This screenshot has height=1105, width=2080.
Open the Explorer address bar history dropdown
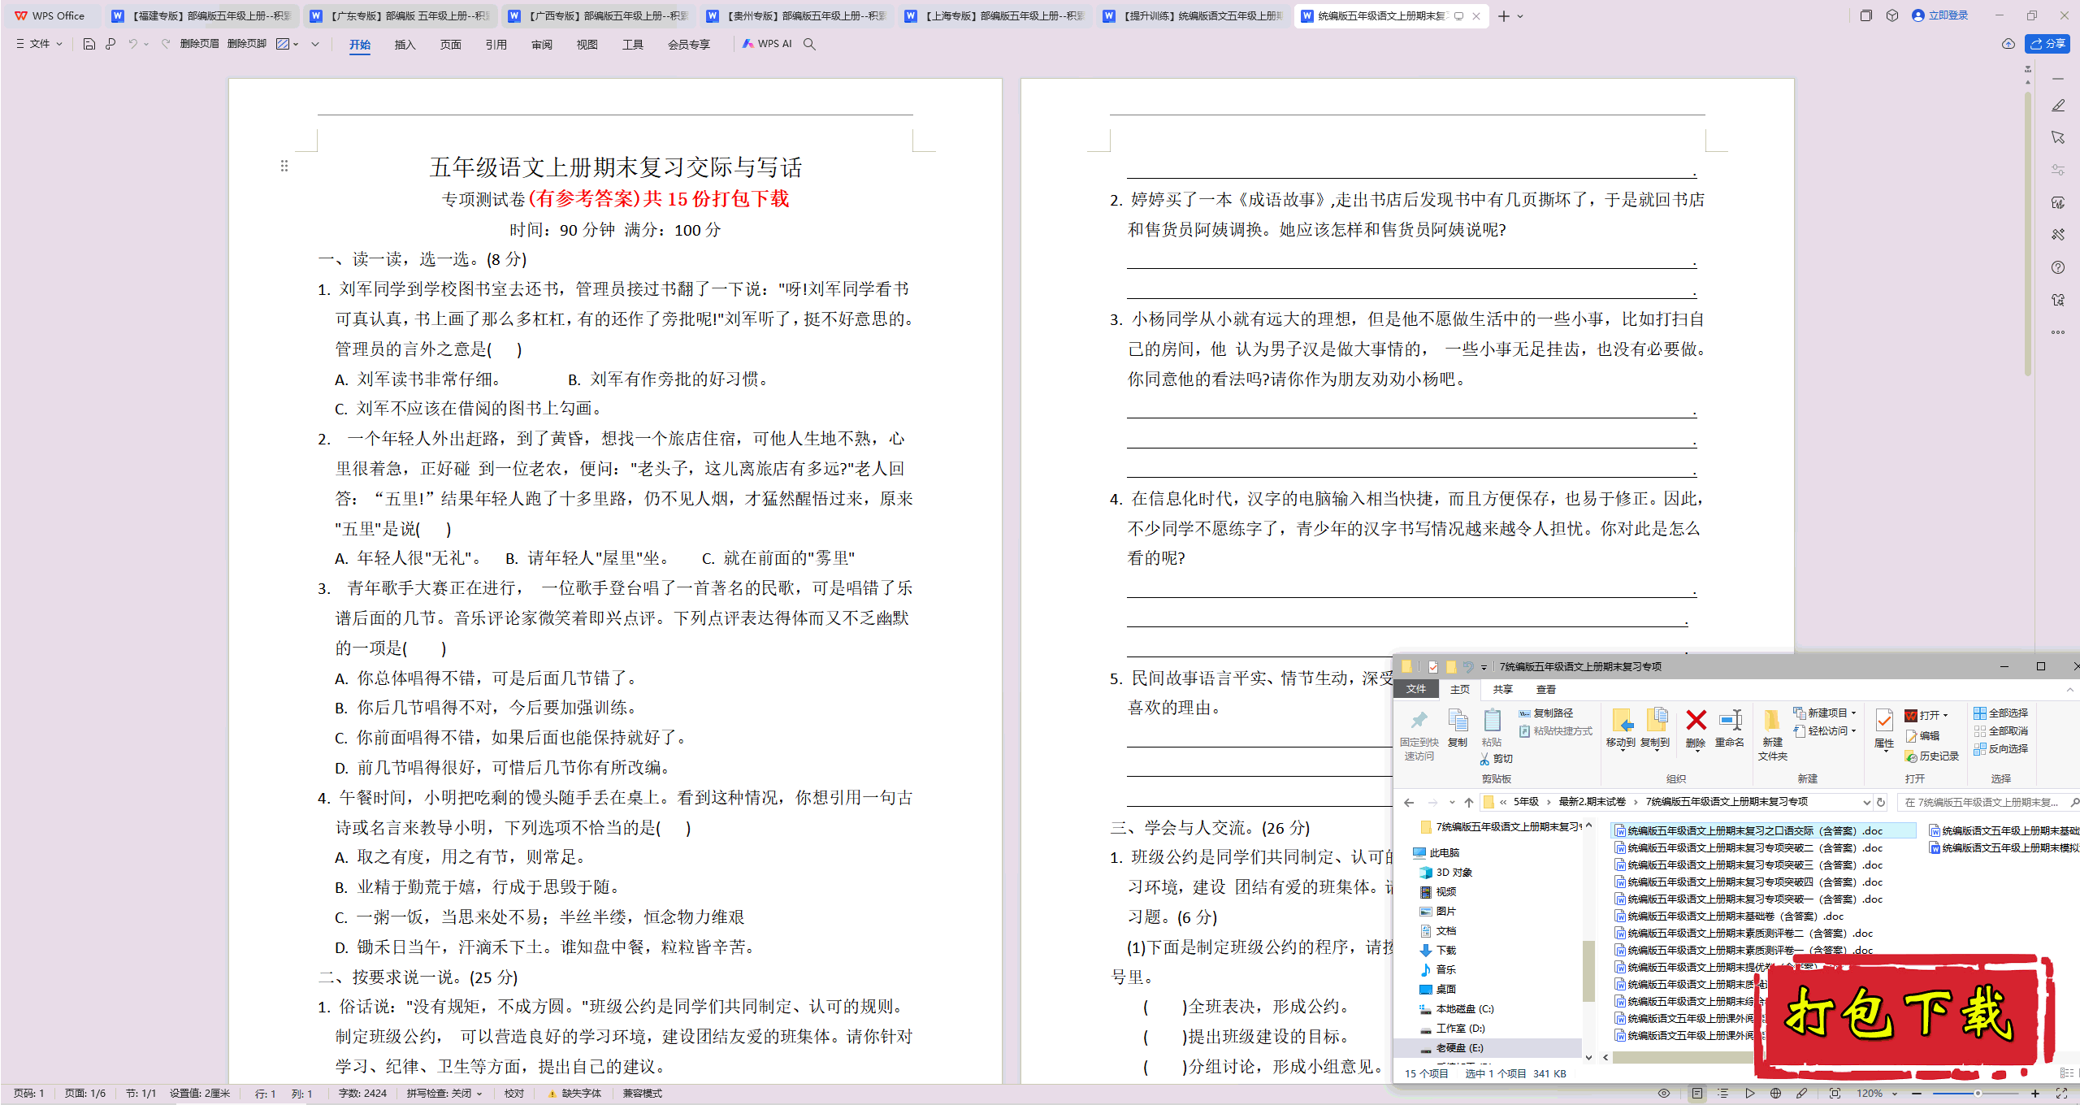[1866, 802]
